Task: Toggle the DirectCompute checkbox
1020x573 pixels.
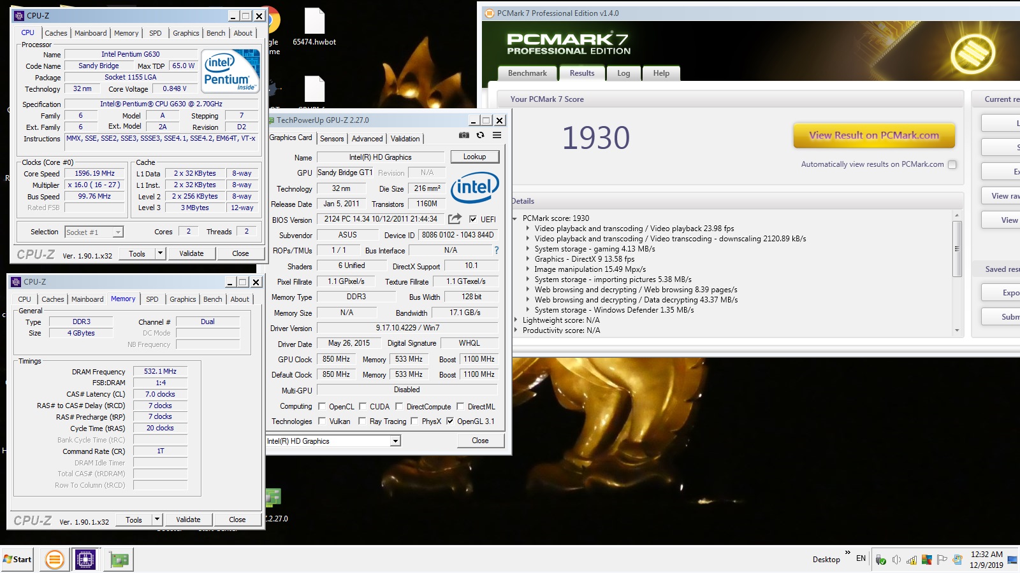Action: click(399, 406)
